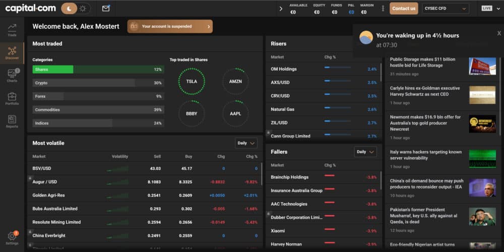
Task: Click the lock icon beside China Everbright
Action: 30,231
